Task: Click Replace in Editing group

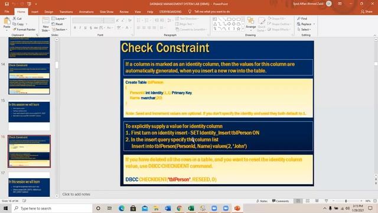Action: pos(304,24)
